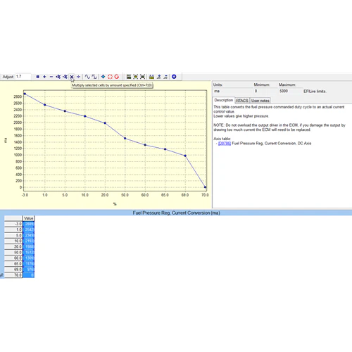Click the blue diamond toolbar icon
This screenshot has height=352, width=352.
tap(103, 77)
